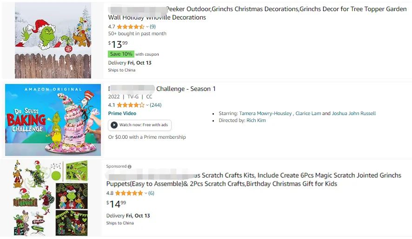412x239 pixels.
Task: Expand the 4.7 rating breakdown chevron
Action: pos(147,27)
